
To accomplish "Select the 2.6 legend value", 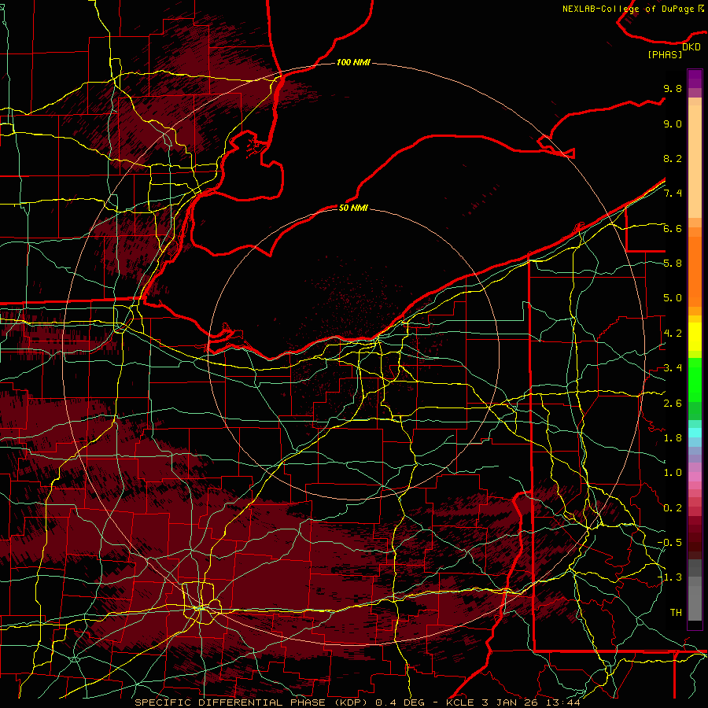I will point(673,404).
